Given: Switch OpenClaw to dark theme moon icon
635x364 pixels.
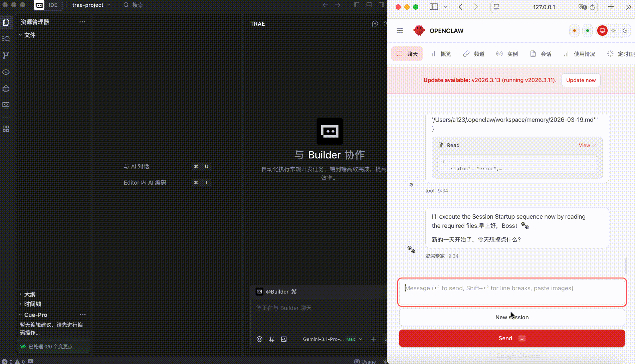Looking at the screenshot, I should click(x=625, y=31).
